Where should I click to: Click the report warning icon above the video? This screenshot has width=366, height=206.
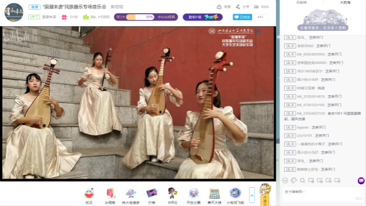pyautogui.click(x=219, y=7)
